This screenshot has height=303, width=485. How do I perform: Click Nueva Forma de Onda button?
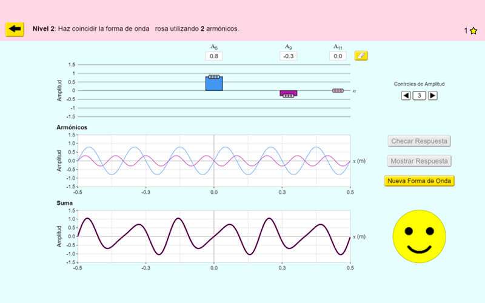(x=419, y=181)
